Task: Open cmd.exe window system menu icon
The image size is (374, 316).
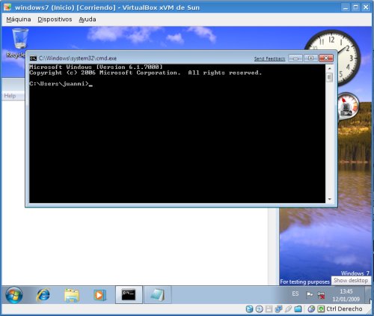Action: [33, 58]
